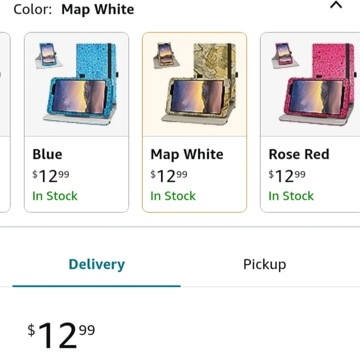Click the map-pattern tablet case thumbnail image
The height and width of the screenshot is (360, 360).
[194, 84]
